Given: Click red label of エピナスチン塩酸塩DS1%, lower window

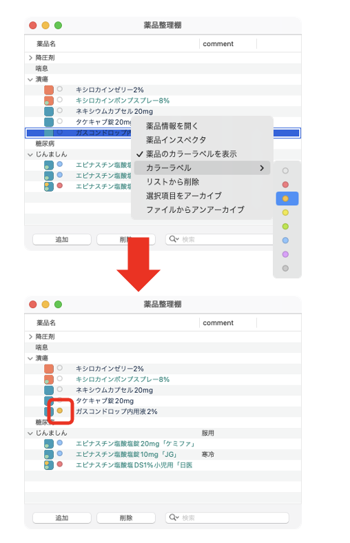Looking at the screenshot, I should (x=60, y=464).
